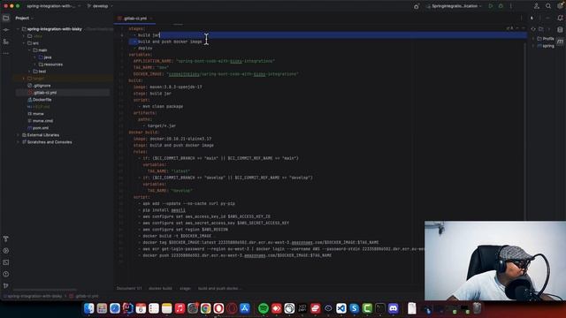
Task: Open Search Everywhere magnifier icon
Action: pyautogui.click(x=548, y=6)
